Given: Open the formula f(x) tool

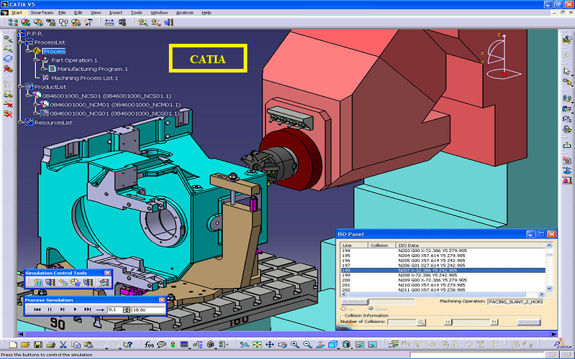Looking at the screenshot, I should coord(149,345).
